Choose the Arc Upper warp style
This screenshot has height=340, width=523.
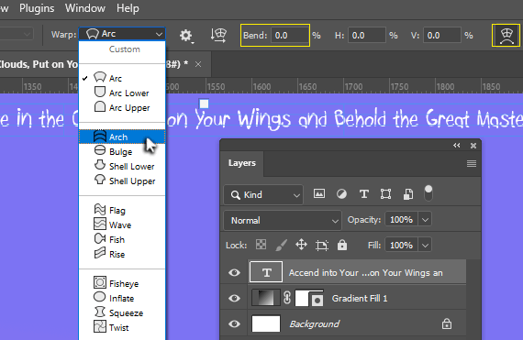[x=122, y=107]
